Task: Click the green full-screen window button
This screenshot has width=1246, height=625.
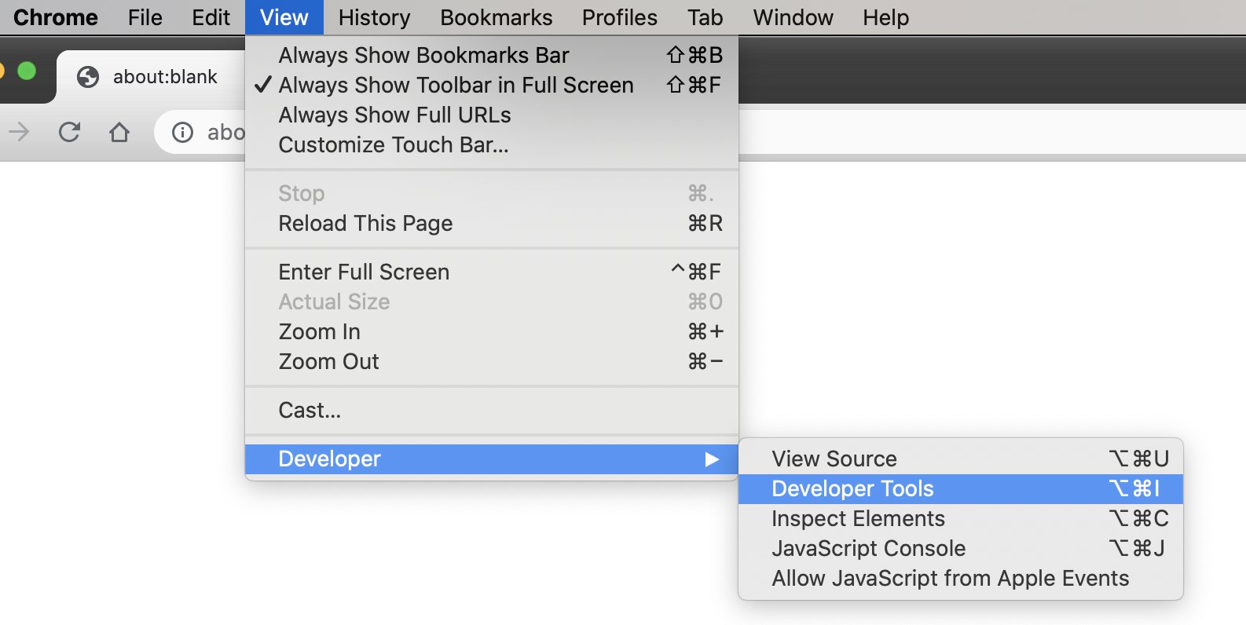Action: click(27, 71)
